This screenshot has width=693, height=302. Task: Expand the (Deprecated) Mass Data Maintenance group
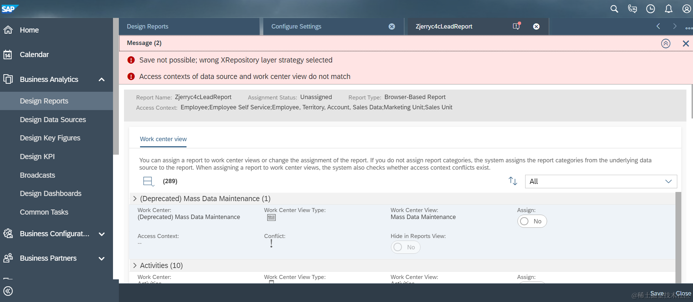(x=135, y=199)
